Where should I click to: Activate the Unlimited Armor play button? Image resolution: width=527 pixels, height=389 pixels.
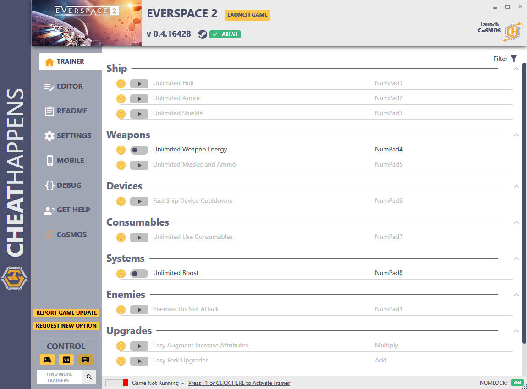coord(139,99)
